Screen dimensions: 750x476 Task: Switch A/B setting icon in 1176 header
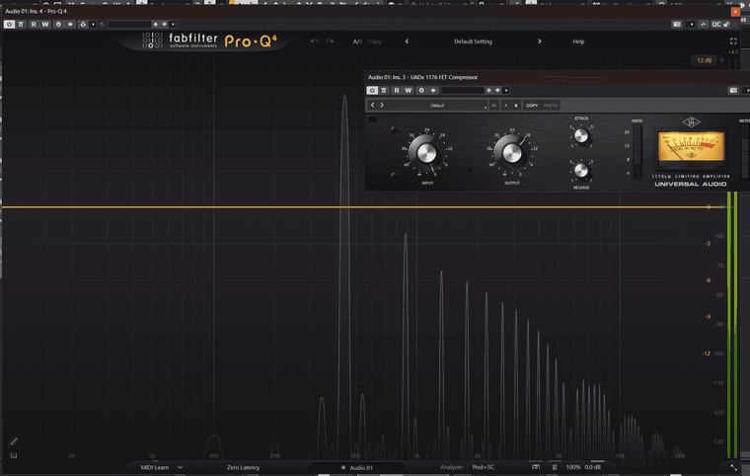421,90
